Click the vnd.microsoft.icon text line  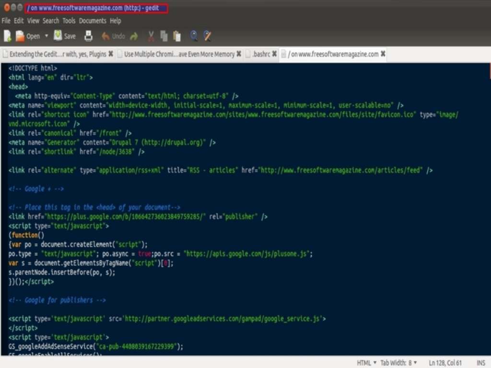tap(44, 124)
